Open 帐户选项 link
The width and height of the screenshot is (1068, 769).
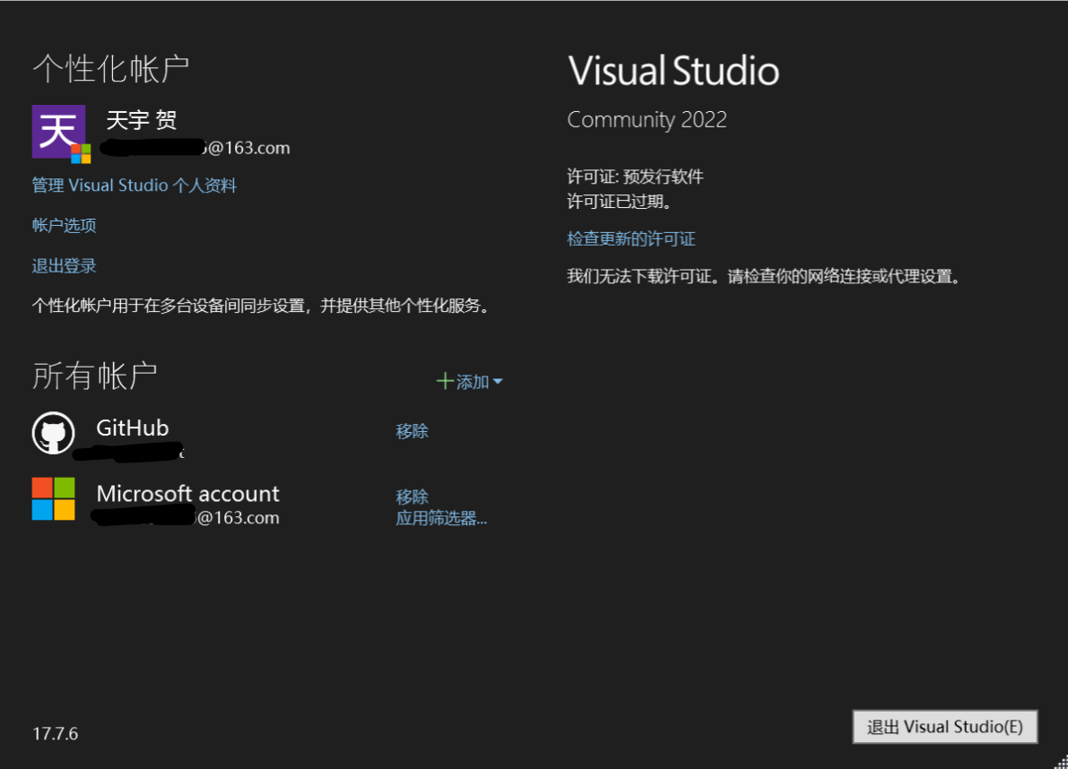click(x=64, y=225)
